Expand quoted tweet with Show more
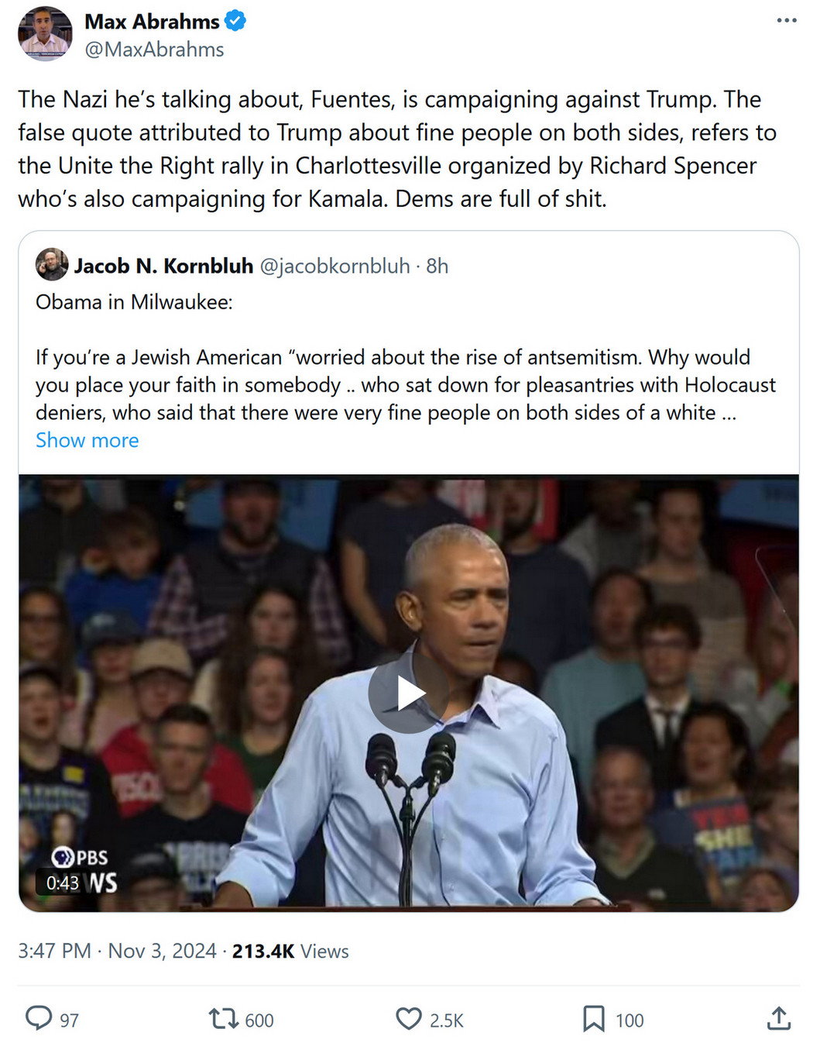Image resolution: width=820 pixels, height=1046 pixels. [87, 440]
